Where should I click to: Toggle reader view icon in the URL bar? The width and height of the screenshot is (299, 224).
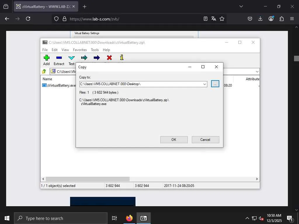click(205, 19)
